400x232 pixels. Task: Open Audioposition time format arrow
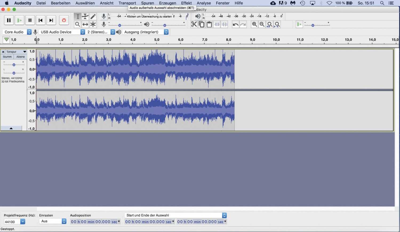pos(119,221)
